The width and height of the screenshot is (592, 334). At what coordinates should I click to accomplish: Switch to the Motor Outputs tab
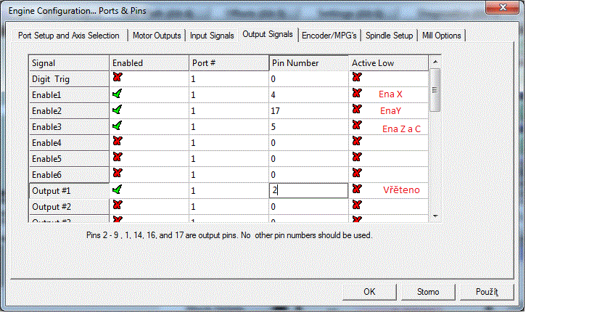157,36
